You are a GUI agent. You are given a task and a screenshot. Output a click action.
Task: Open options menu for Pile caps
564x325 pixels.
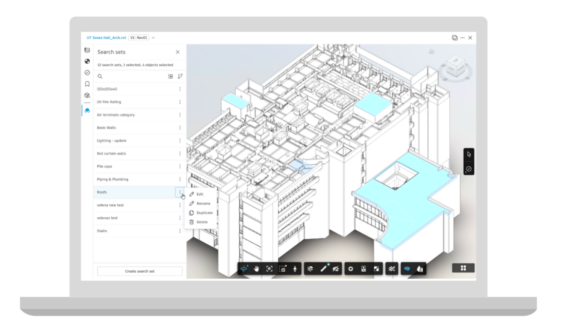click(x=180, y=166)
